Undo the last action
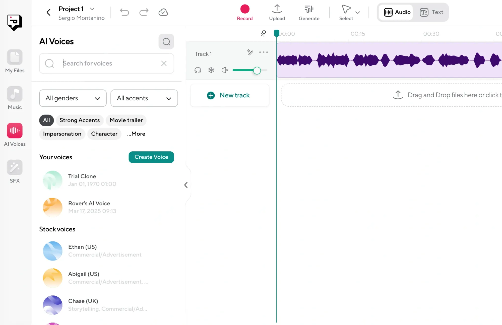The image size is (502, 325). (x=124, y=12)
